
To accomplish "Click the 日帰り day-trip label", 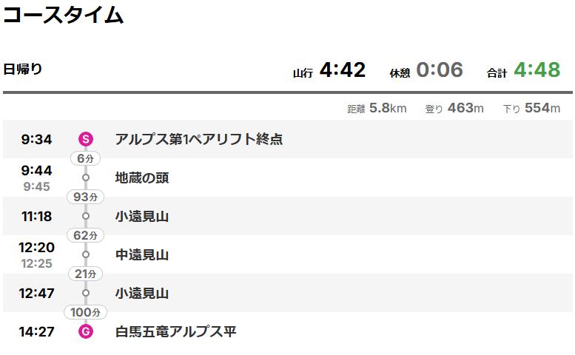I will [x=23, y=69].
